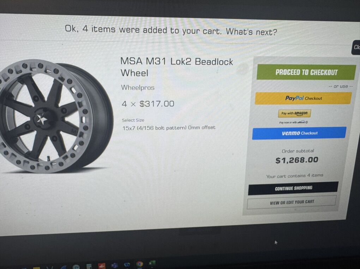The height and width of the screenshot is (269, 360).
Task: Click the Pay now or with Affirm text
Action: point(292,123)
